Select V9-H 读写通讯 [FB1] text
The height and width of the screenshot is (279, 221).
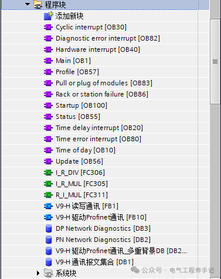coord(87,206)
